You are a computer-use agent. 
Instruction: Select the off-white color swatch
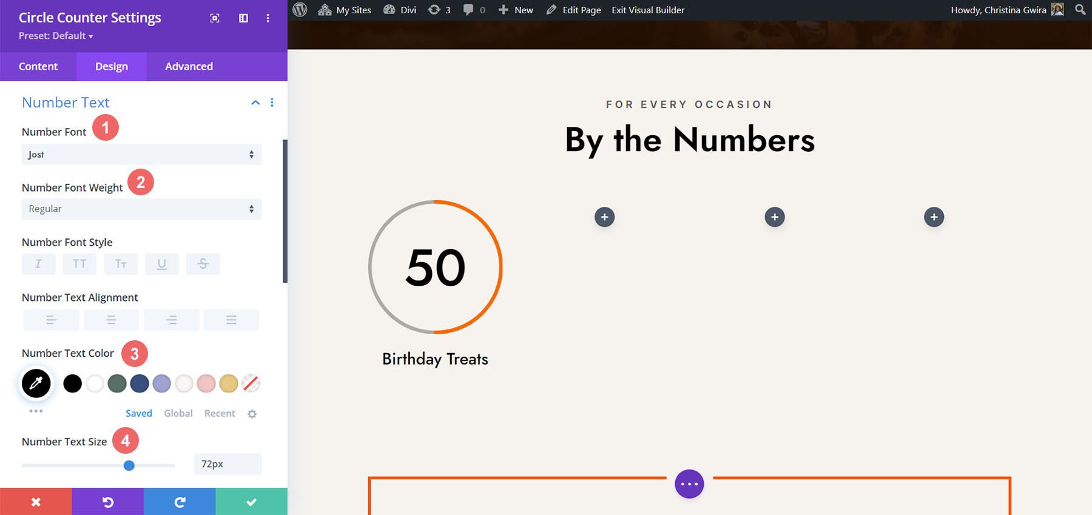tap(184, 383)
